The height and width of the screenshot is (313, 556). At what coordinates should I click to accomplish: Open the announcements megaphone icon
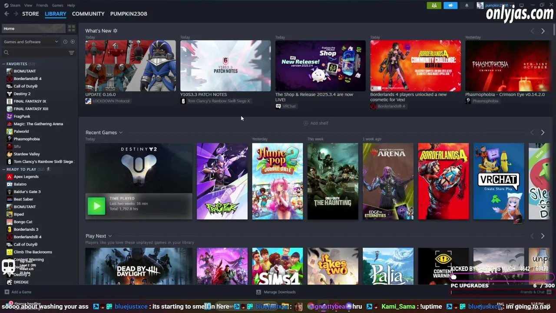tap(450, 5)
